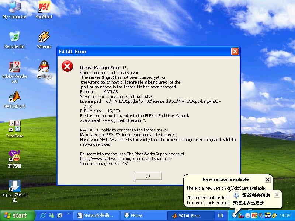This screenshot has width=295, height=221.
Task: Open the EN language bar indicator
Action: (220, 215)
